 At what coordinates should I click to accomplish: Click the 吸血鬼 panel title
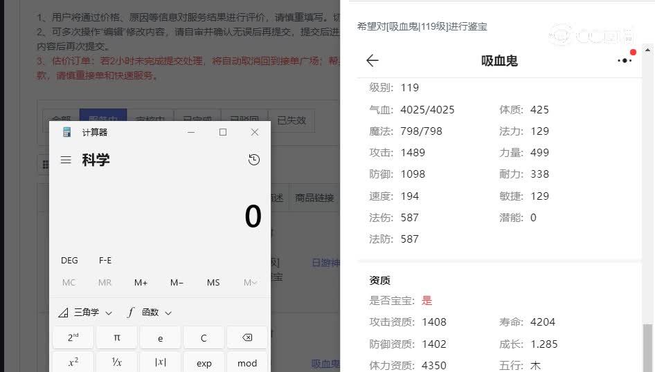click(x=499, y=61)
